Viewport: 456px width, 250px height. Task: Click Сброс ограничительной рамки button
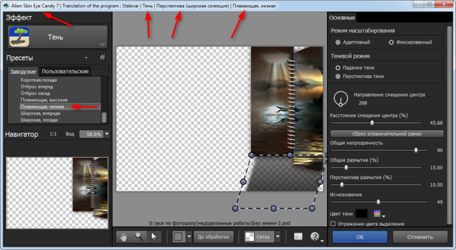(x=387, y=134)
